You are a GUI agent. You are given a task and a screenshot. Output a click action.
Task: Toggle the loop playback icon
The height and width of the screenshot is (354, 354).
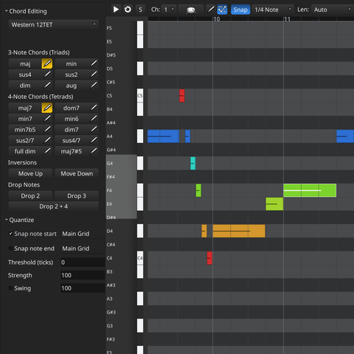(128, 10)
